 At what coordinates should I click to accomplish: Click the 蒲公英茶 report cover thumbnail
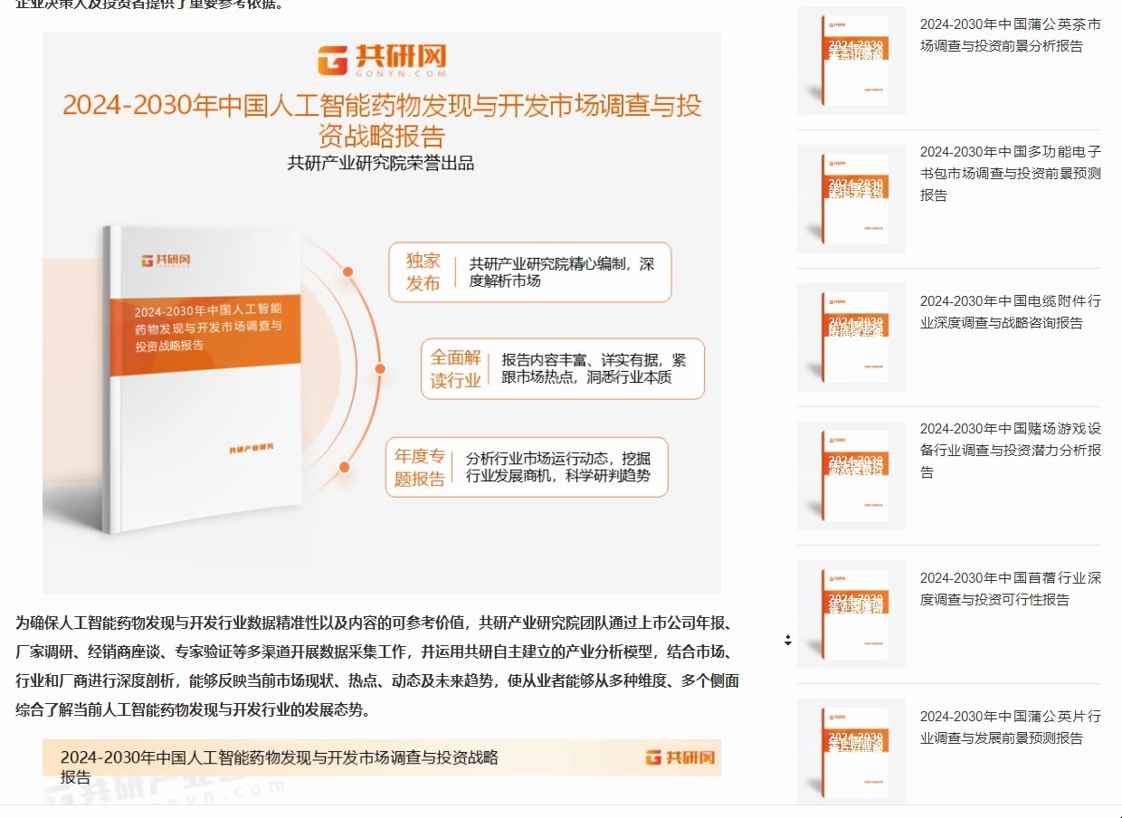coord(851,61)
